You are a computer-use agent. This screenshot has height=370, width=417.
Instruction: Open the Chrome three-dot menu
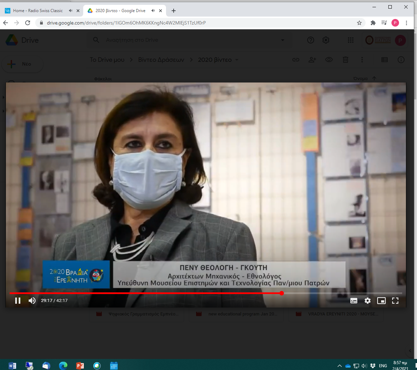pos(407,23)
